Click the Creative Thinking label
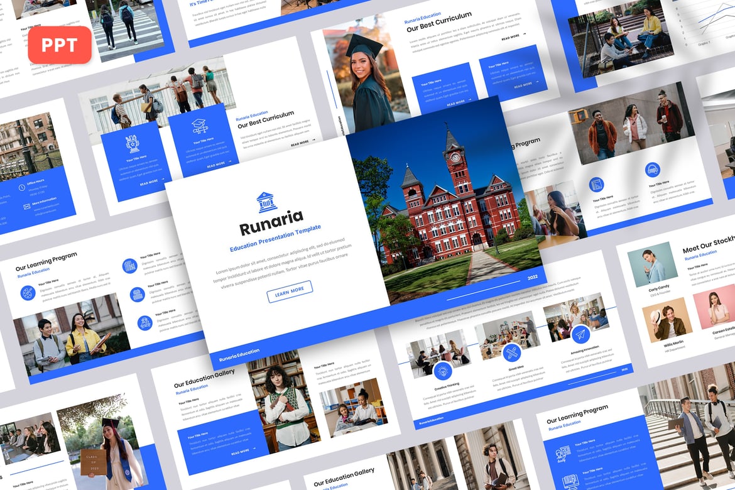Viewport: 735px width, 490px height. [x=447, y=386]
